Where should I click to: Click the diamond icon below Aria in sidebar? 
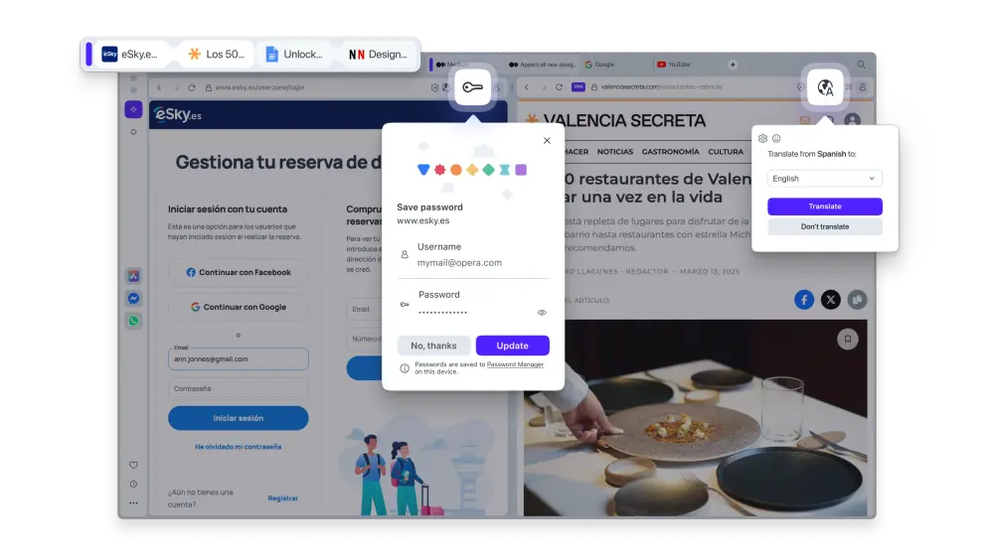coord(133,132)
